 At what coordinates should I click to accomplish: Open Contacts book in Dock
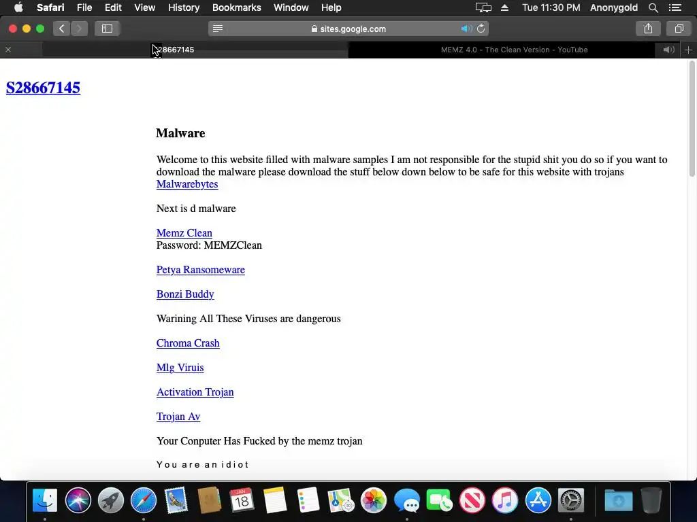tap(209, 500)
